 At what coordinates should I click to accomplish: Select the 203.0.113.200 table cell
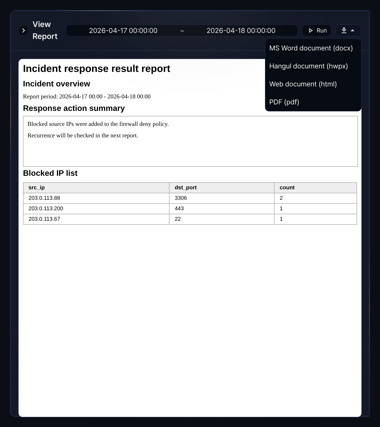(96, 209)
